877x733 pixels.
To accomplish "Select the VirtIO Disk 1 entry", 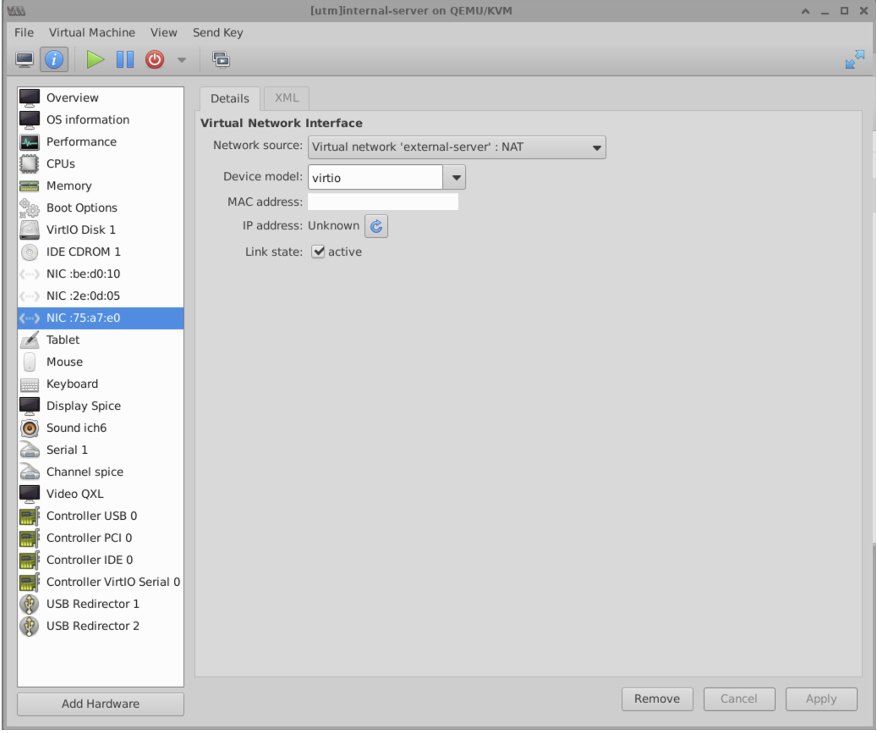I will (80, 229).
